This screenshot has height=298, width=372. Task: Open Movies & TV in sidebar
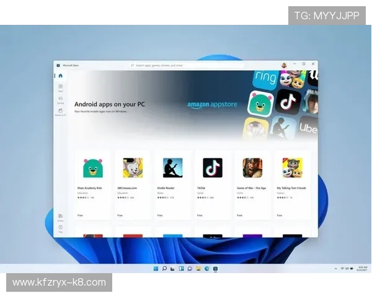click(x=61, y=112)
